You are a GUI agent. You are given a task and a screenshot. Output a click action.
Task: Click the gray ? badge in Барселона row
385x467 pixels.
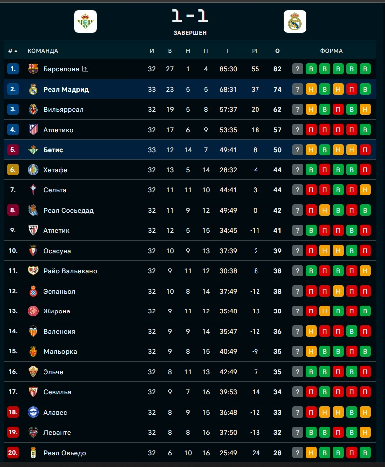[x=298, y=69]
